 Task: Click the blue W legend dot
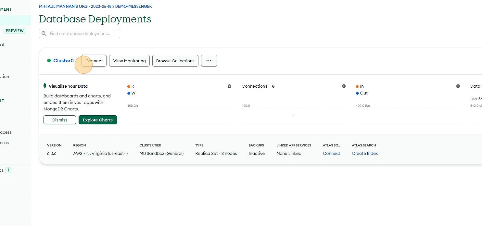tap(129, 93)
